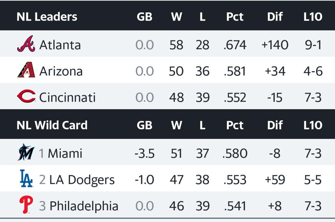
Task: Click the LA Dodgers logo
Action: coord(26,178)
